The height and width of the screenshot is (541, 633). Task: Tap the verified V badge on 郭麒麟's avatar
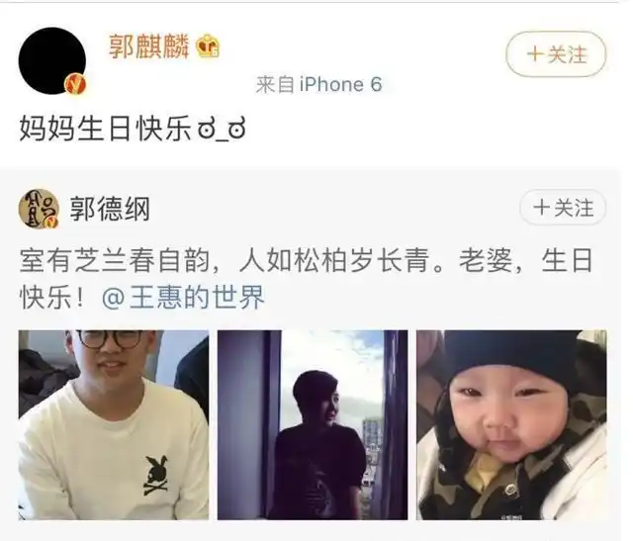pos(76,84)
